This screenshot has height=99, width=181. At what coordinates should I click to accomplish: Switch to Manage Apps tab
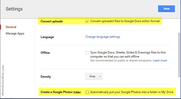15,33
